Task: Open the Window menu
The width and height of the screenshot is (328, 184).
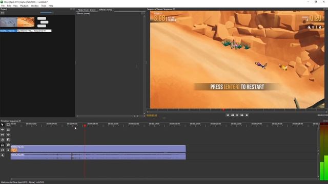Action: [35, 6]
